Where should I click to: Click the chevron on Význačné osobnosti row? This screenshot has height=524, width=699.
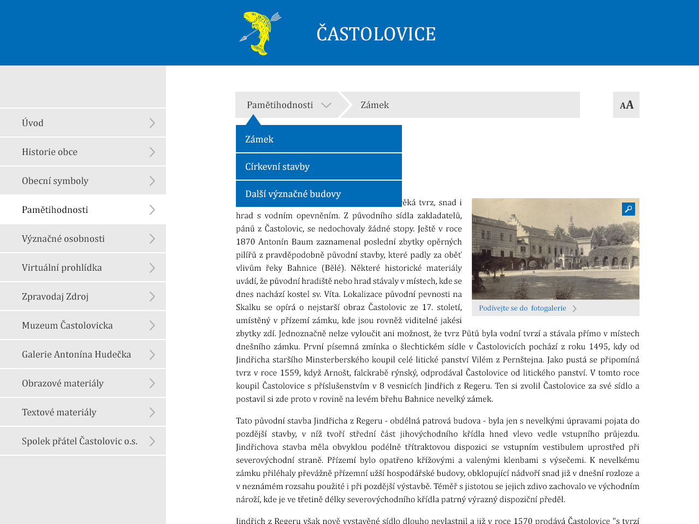tap(152, 239)
